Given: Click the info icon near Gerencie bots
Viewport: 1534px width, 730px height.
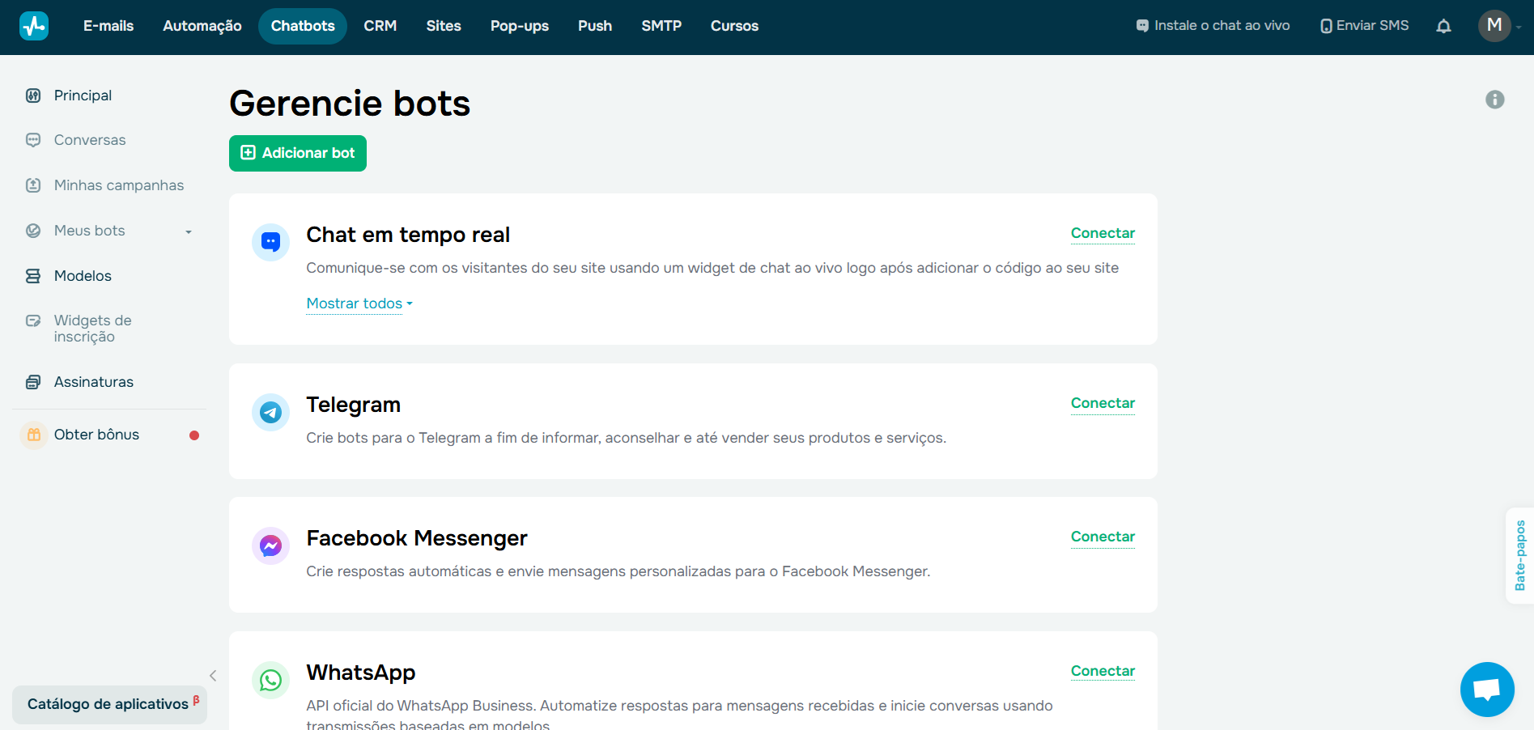Looking at the screenshot, I should pos(1495,99).
